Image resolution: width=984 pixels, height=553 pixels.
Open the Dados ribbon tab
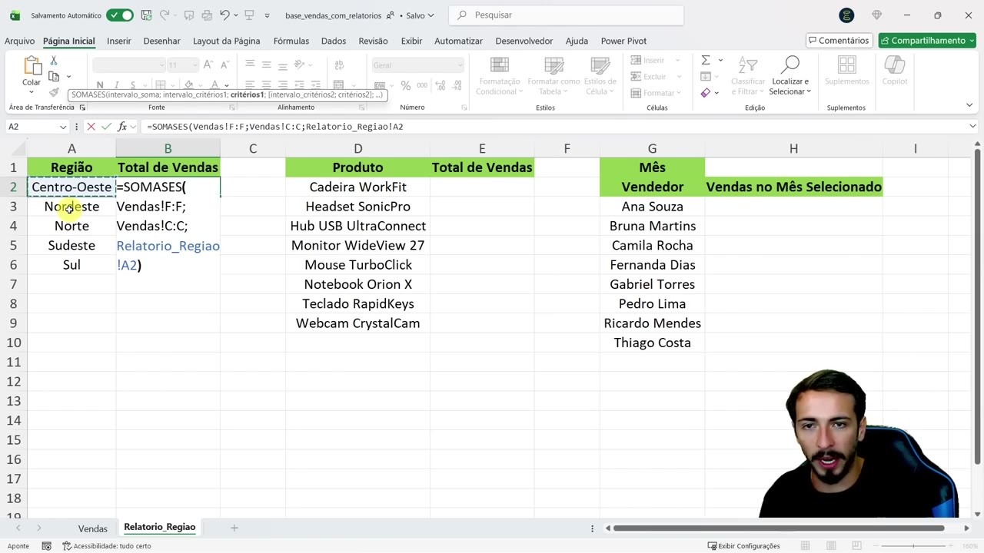click(x=334, y=41)
